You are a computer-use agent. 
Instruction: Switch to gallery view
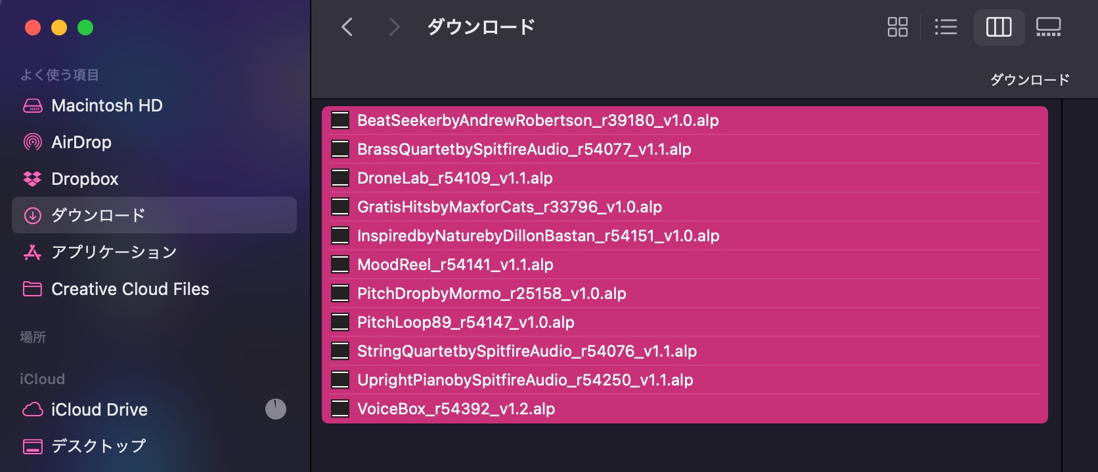pyautogui.click(x=1048, y=27)
